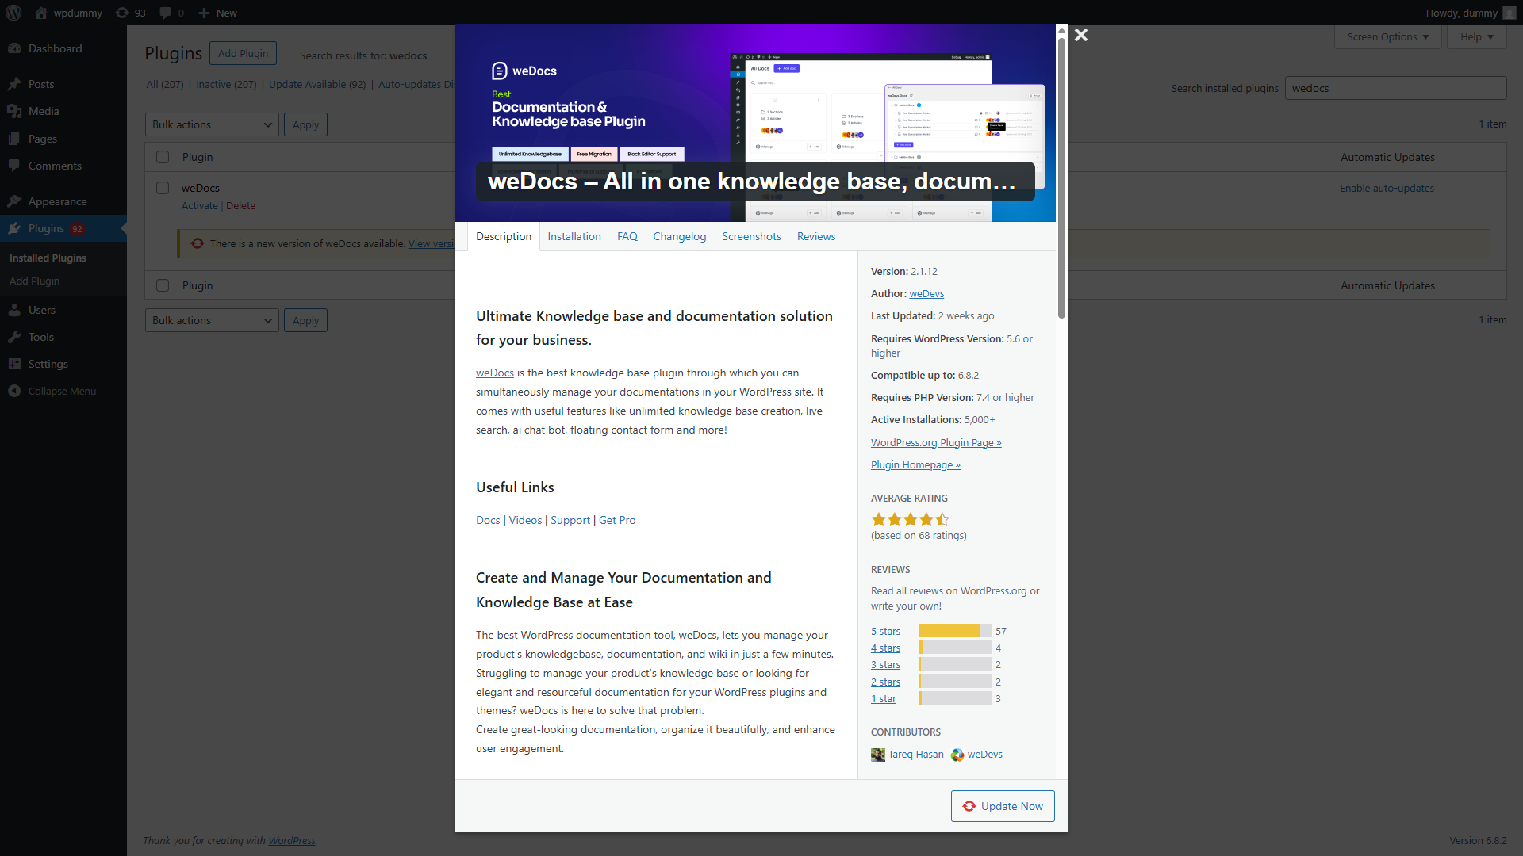Open the Users icon in sidebar
Screen dimensions: 1523x856
tap(14, 310)
